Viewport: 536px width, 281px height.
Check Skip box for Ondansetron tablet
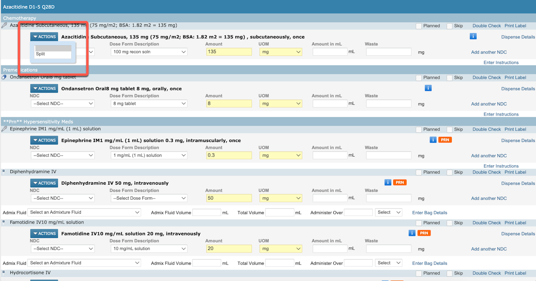tap(449, 77)
